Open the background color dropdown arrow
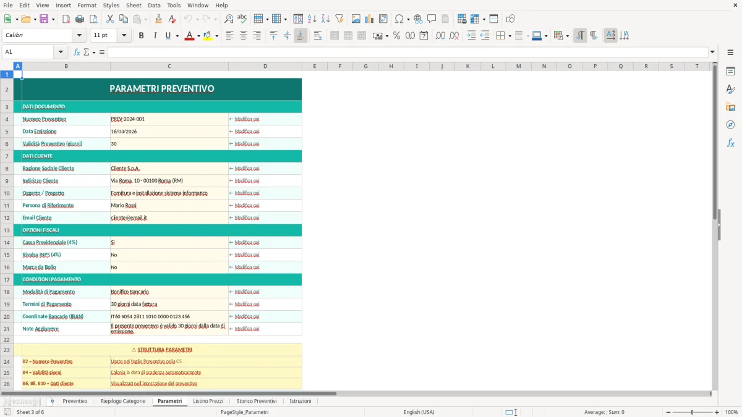742x417 pixels. pyautogui.click(x=217, y=36)
